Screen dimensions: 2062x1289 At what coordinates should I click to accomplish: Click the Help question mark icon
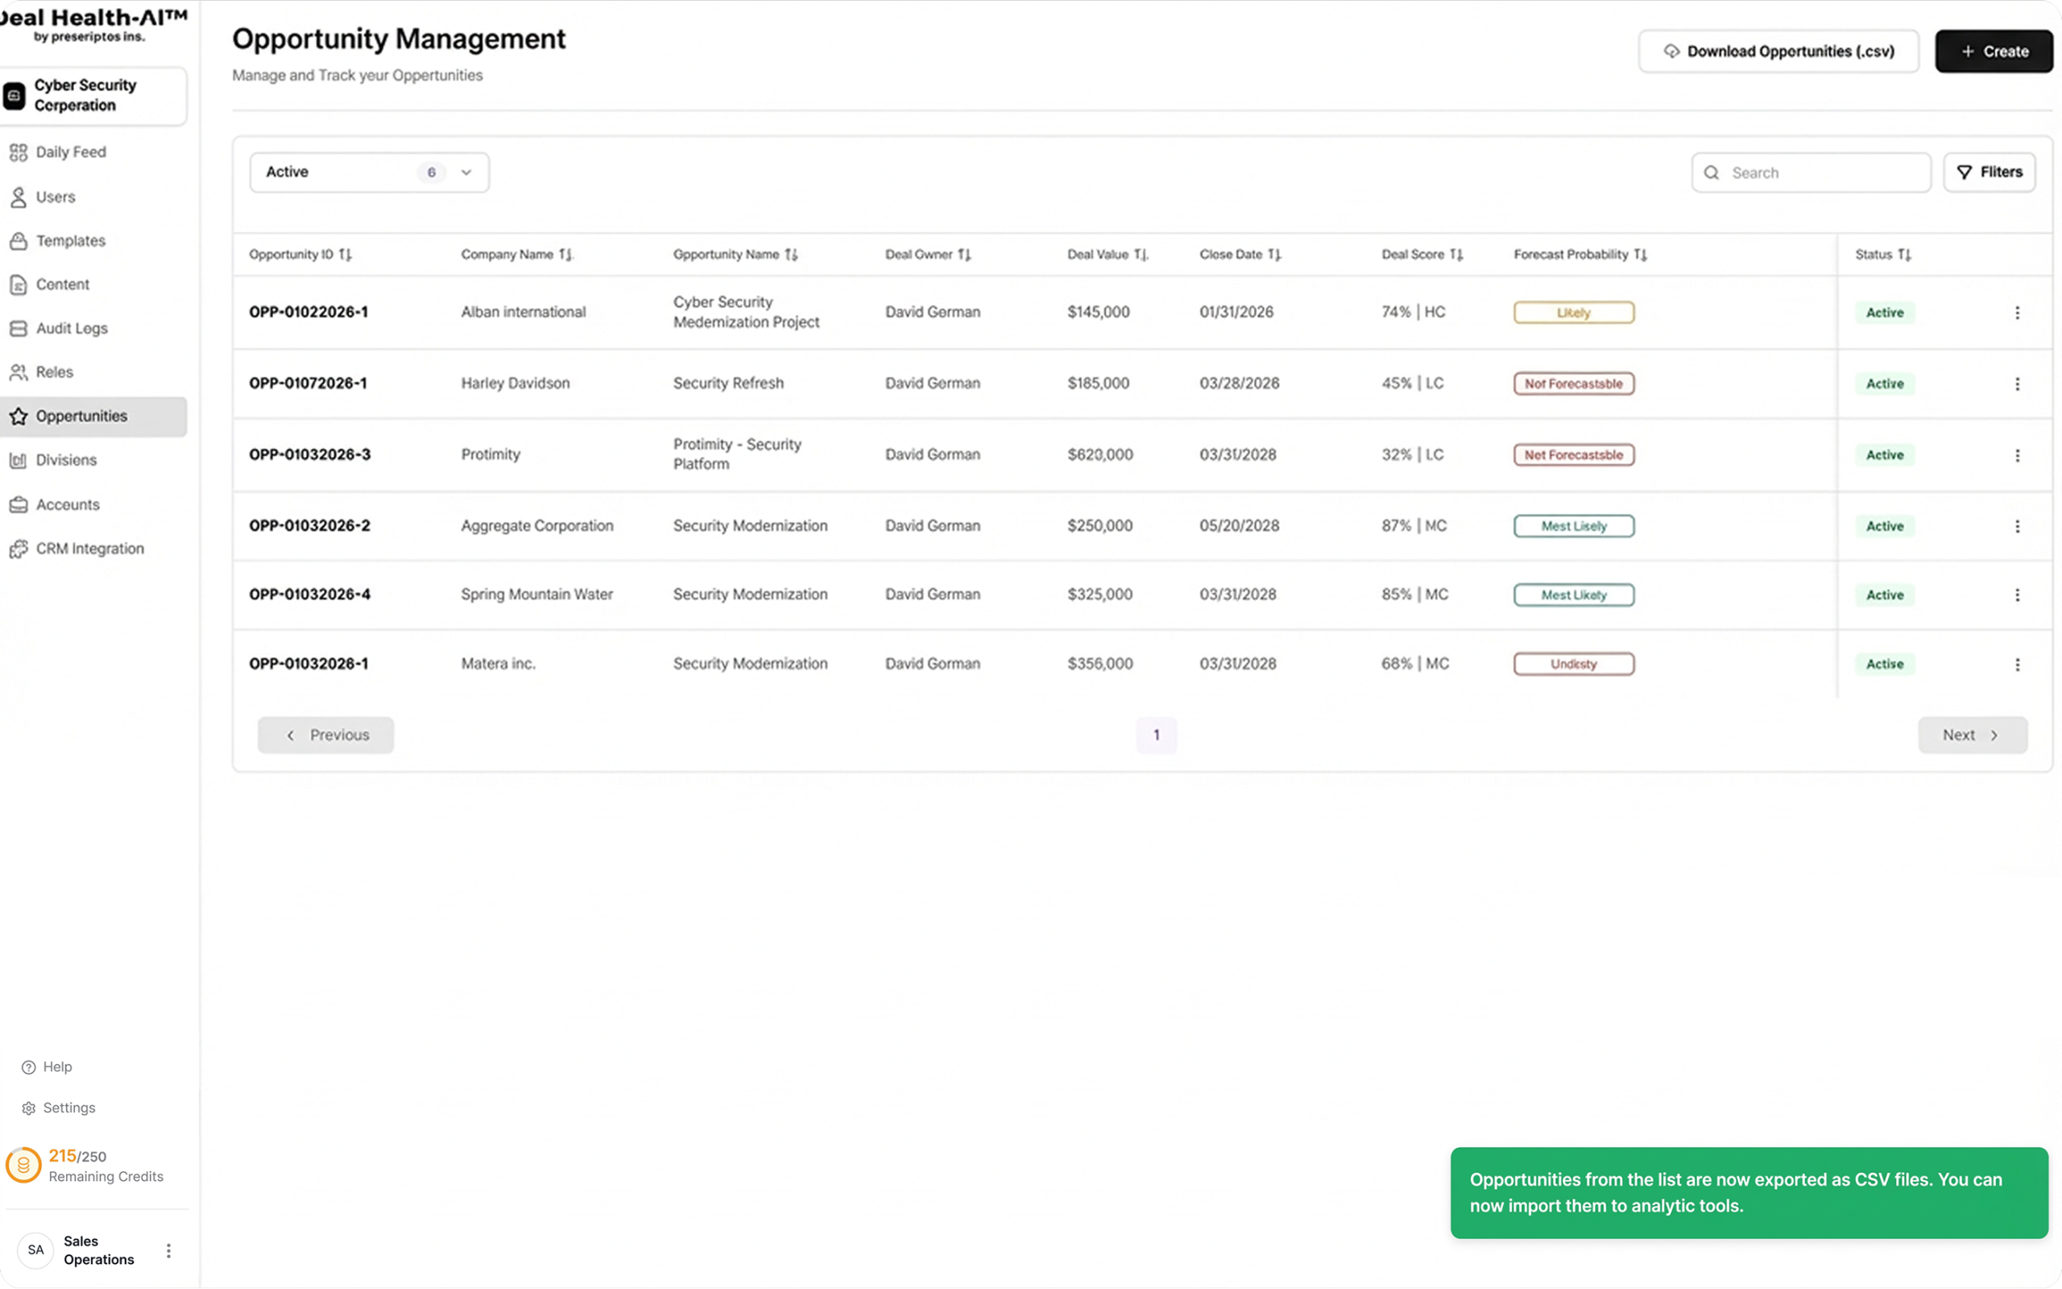tap(28, 1067)
